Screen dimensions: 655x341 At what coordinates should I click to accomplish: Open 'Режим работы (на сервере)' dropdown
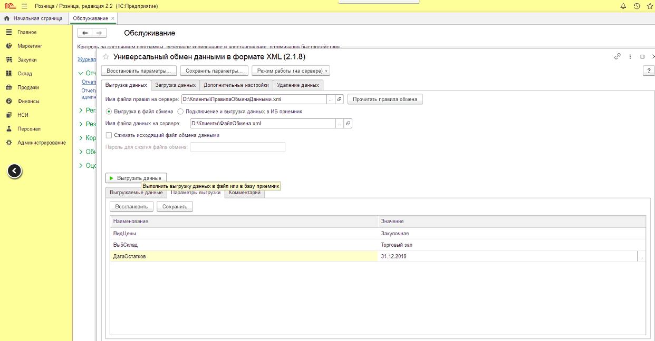[292, 71]
